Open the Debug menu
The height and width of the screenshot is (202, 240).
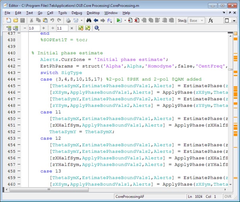77,13
